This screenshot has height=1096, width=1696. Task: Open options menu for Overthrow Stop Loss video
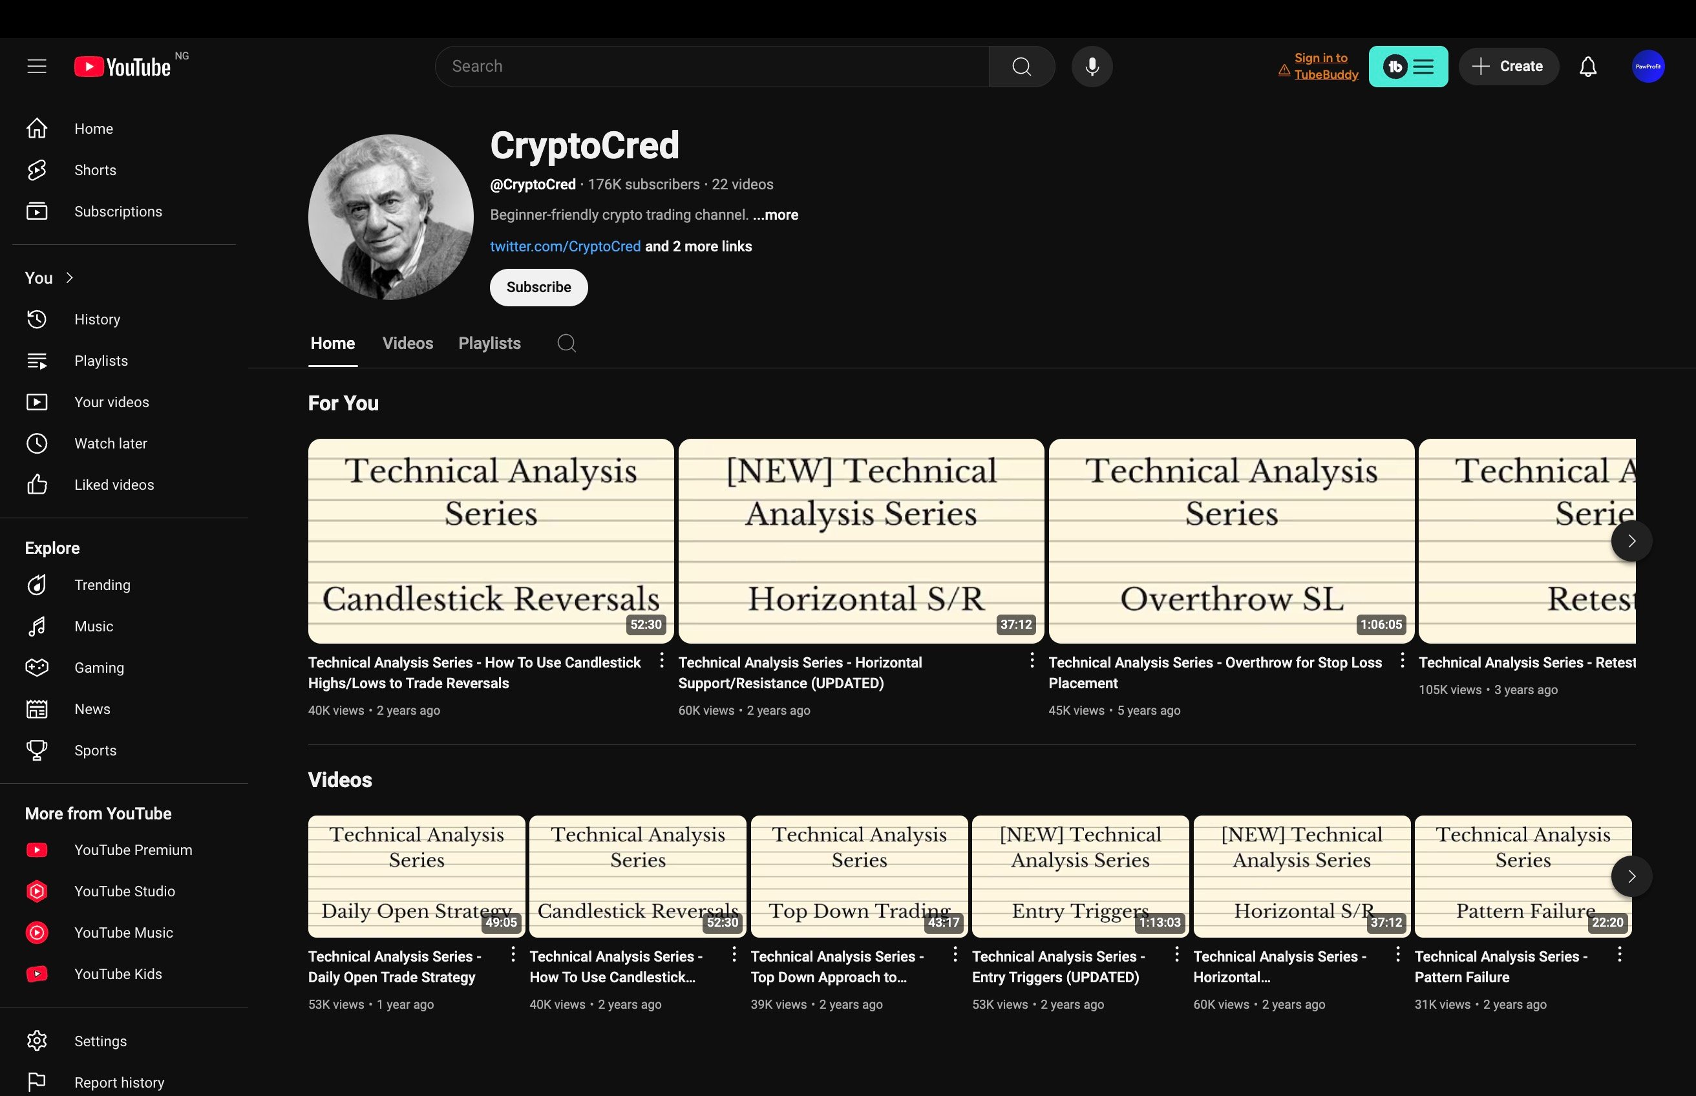point(1402,660)
